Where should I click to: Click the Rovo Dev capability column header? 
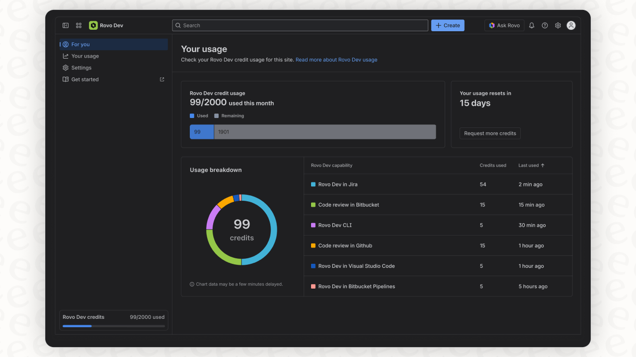pos(331,165)
